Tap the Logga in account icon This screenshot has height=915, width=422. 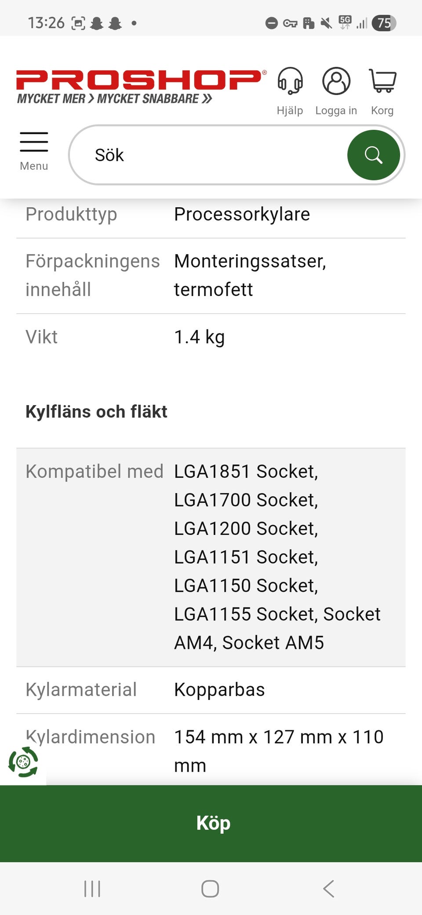coord(336,82)
